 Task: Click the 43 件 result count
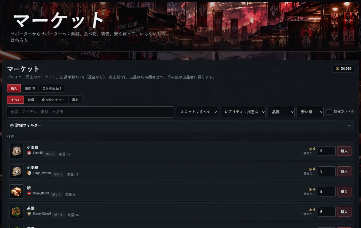11,136
